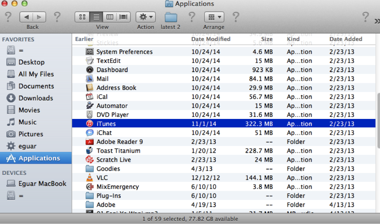This screenshot has width=380, height=224.
Task: Sort by the Size column
Action: coord(267,39)
